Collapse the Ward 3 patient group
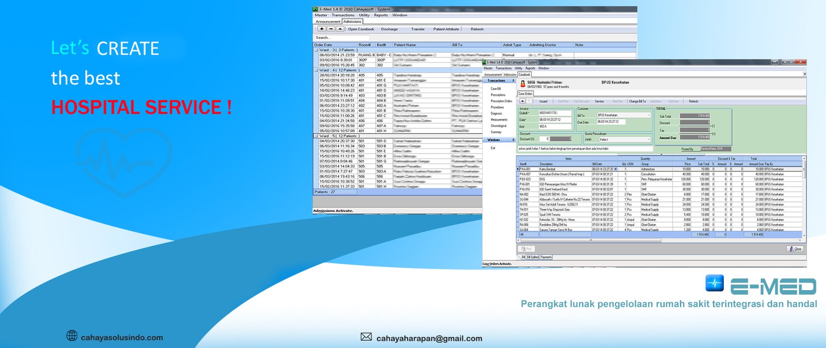 click(x=316, y=50)
